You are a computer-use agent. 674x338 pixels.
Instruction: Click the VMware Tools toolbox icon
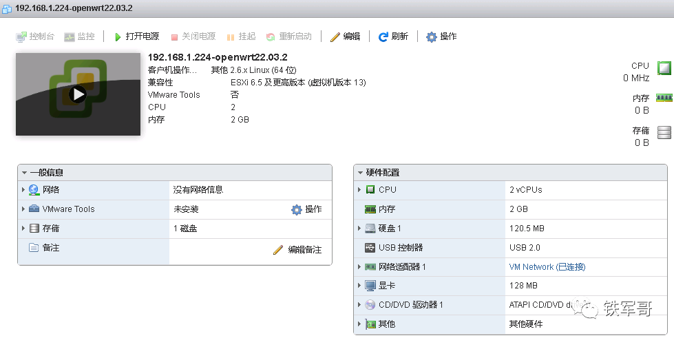[x=34, y=209]
